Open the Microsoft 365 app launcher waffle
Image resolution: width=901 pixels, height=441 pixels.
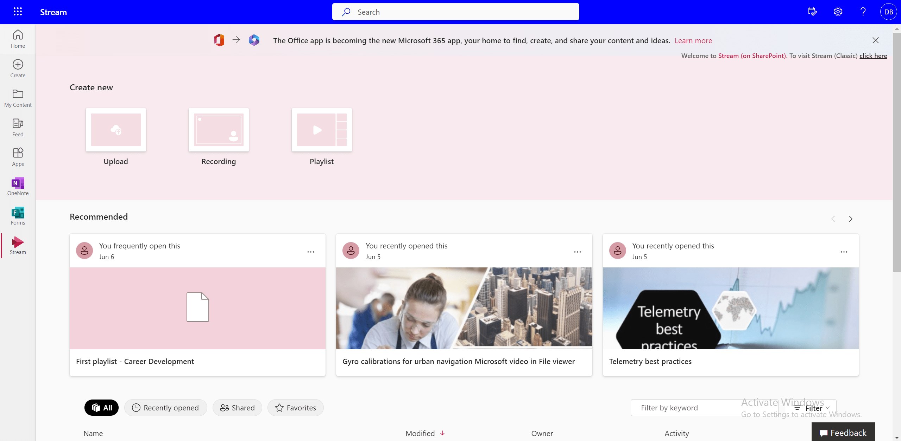[18, 12]
